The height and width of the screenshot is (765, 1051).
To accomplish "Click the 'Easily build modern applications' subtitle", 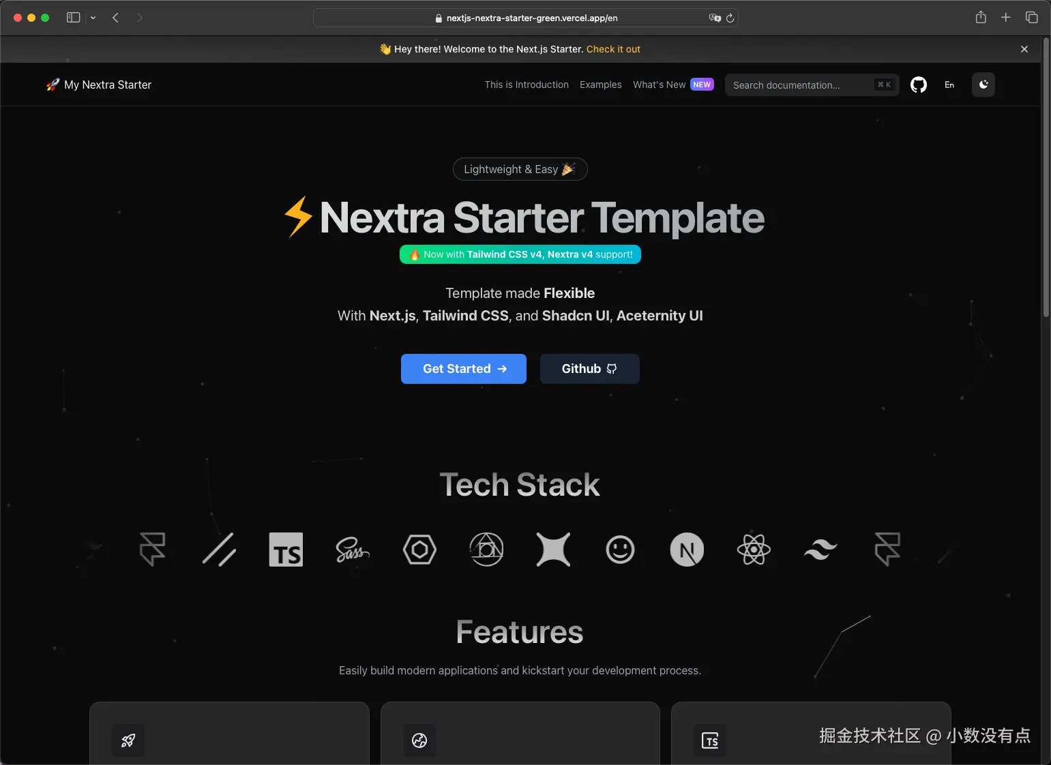I will click(520, 670).
